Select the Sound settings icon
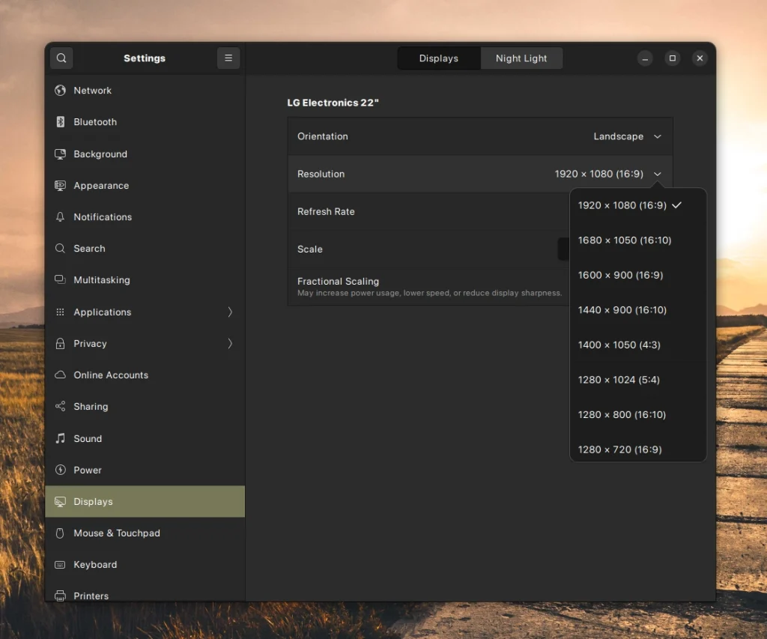 click(x=60, y=438)
